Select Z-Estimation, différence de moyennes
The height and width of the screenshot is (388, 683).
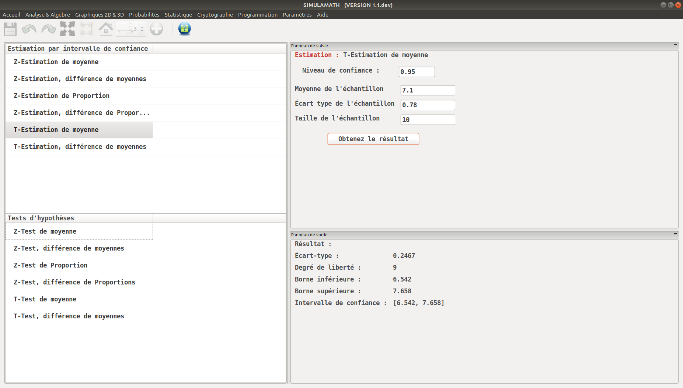pos(79,79)
